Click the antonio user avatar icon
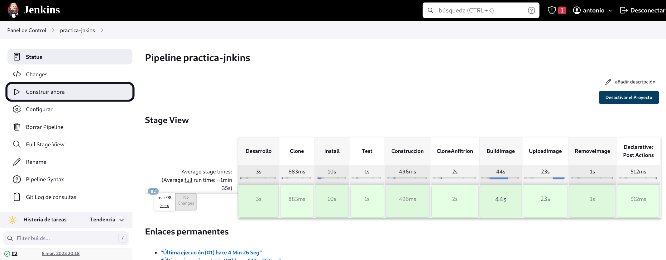This screenshot has width=666, height=260. coord(577,10)
